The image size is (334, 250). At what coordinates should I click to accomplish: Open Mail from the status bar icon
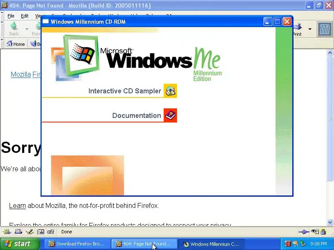coord(18,232)
